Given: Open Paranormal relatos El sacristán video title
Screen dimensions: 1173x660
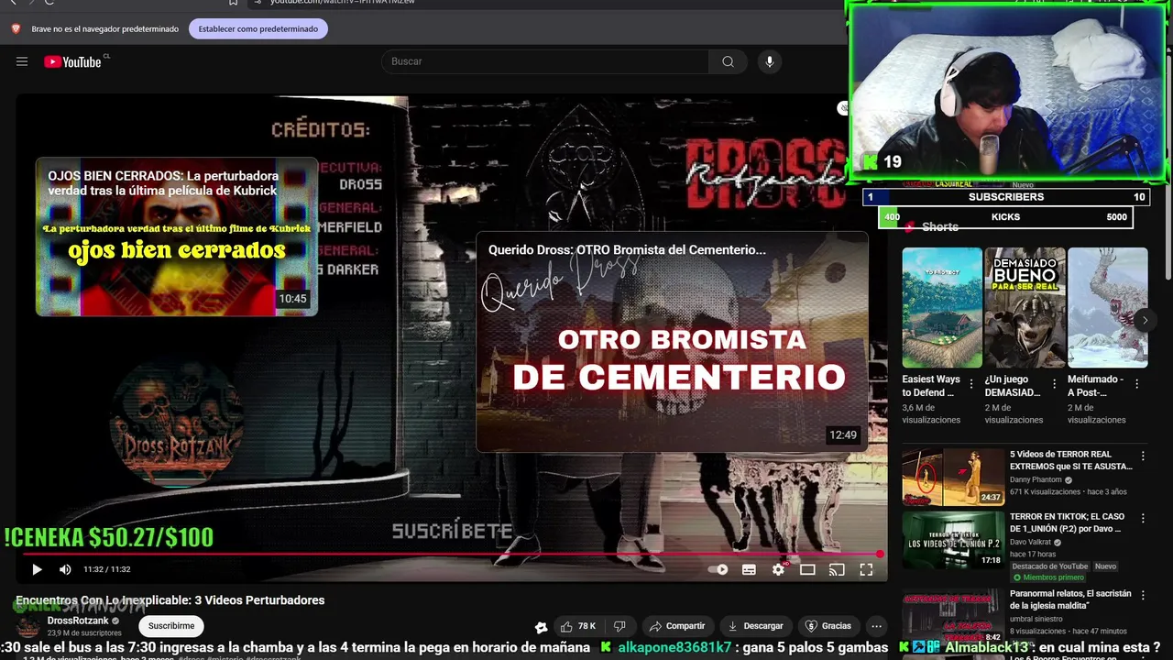Looking at the screenshot, I should pyautogui.click(x=1070, y=599).
